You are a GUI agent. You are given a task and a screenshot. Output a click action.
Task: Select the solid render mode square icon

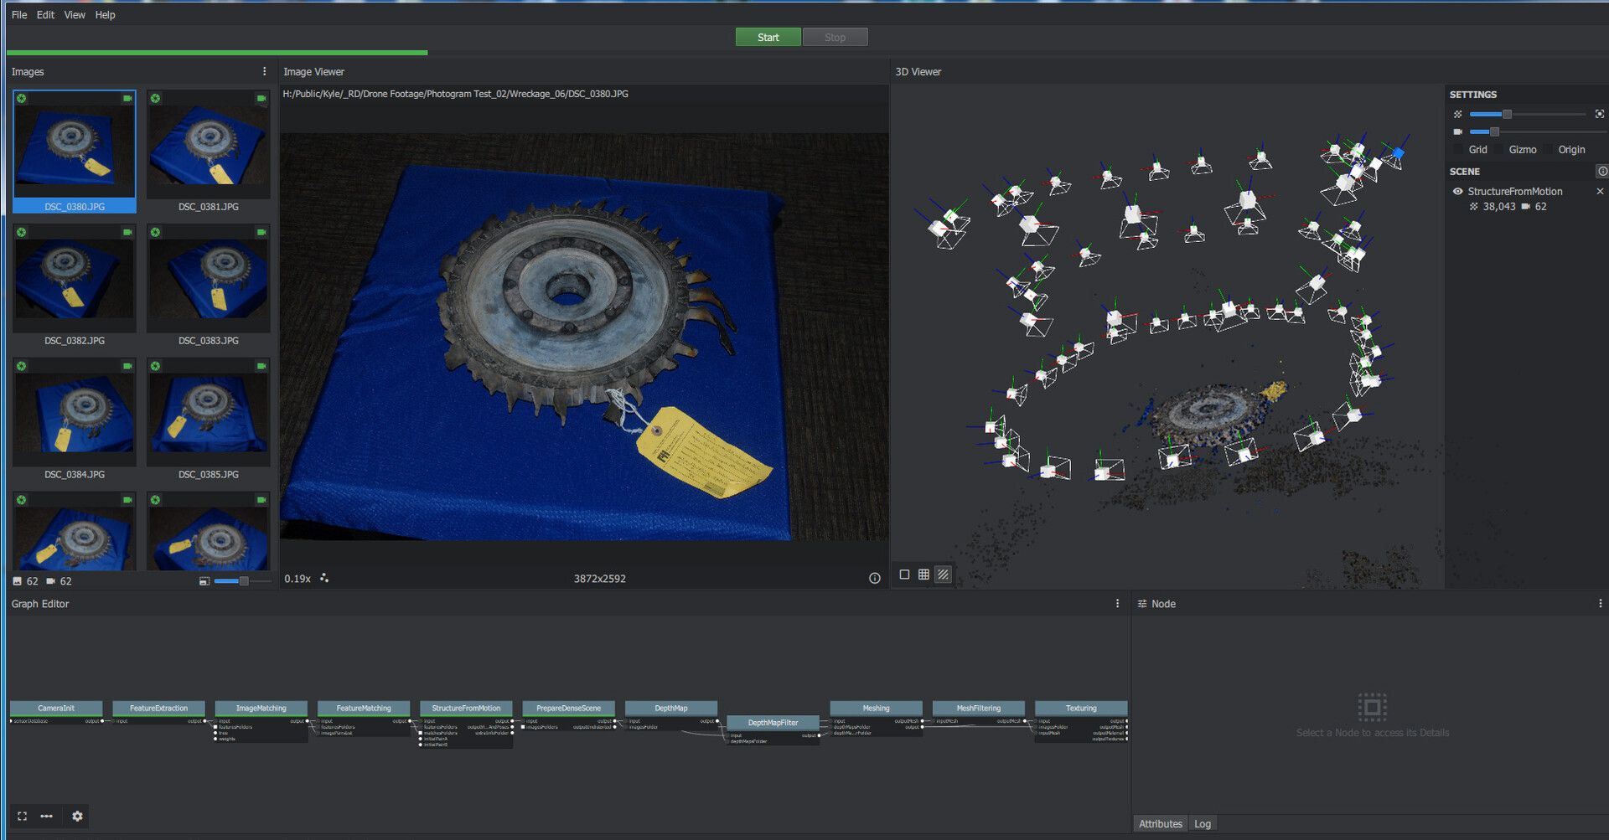[x=904, y=575]
